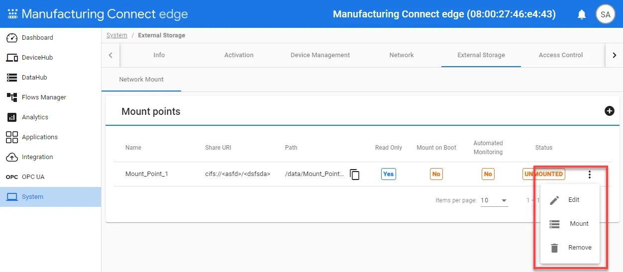Open Flows Manager in the sidebar

[44, 97]
